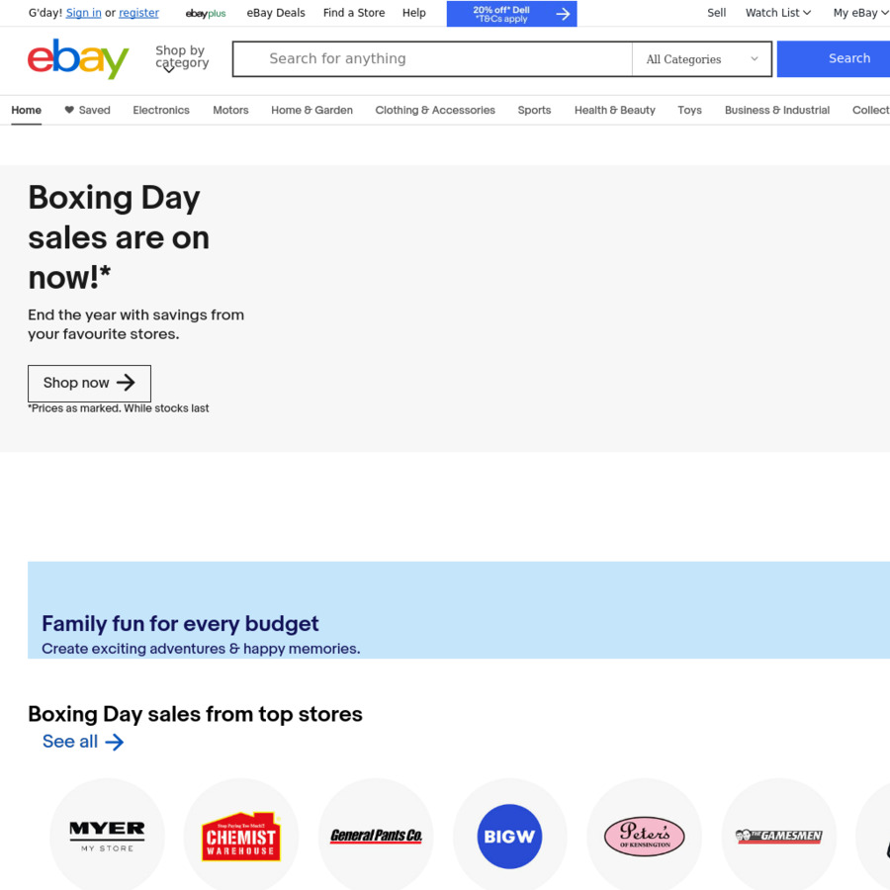Screen dimensions: 890x890
Task: Open the Peter's of Kensington store tile
Action: pos(645,834)
